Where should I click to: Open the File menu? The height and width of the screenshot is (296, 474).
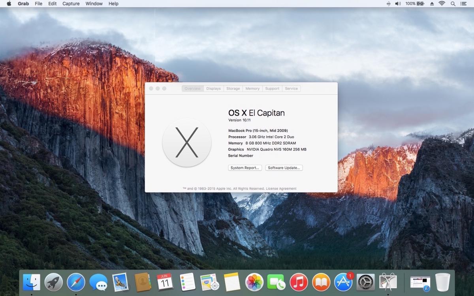[39, 4]
